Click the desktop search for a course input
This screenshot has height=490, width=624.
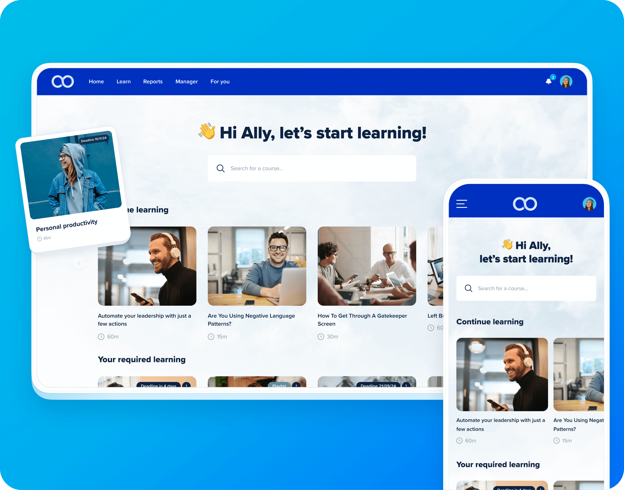pos(311,169)
